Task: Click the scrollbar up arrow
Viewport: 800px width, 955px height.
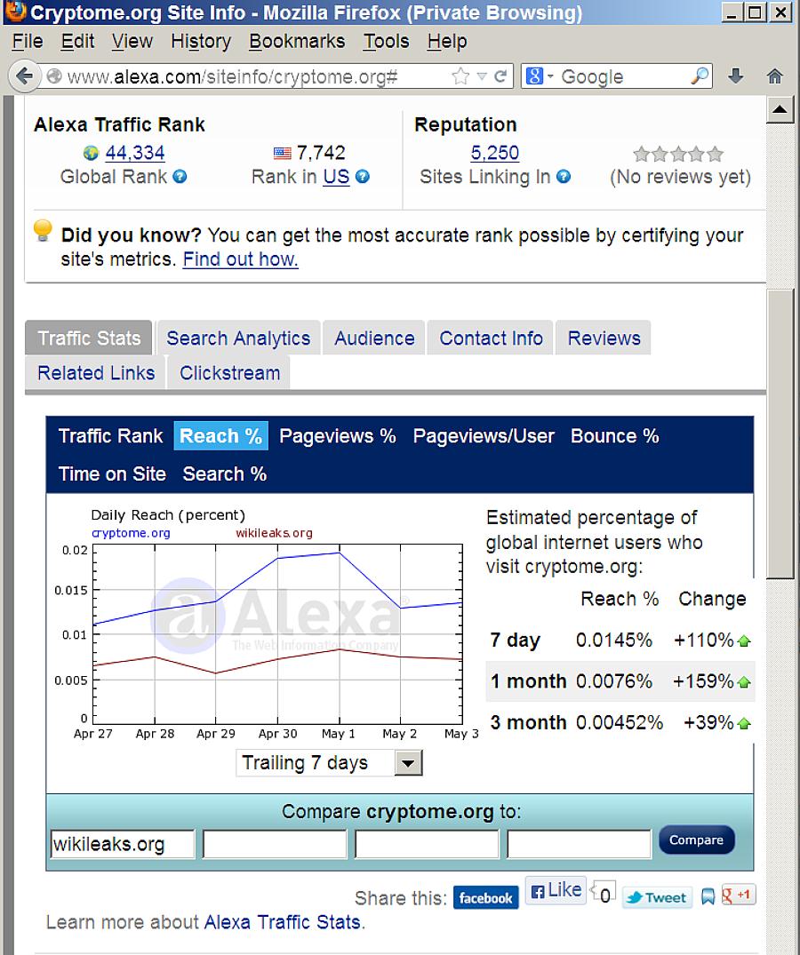Action: [780, 110]
